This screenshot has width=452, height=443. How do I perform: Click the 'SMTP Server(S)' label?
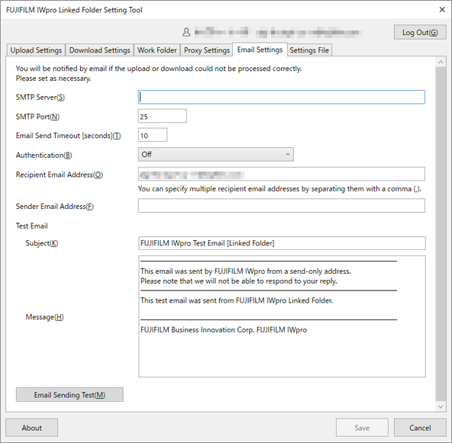tap(40, 98)
